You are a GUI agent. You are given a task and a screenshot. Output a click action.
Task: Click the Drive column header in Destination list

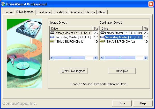click(x=121, y=28)
